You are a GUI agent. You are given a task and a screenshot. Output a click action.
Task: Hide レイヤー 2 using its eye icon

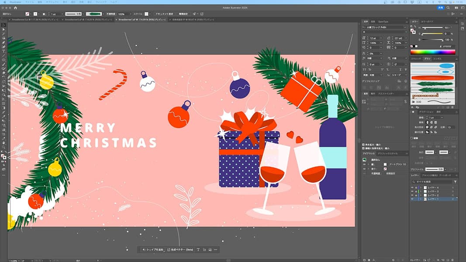[412, 195]
